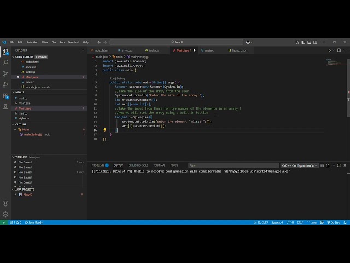Open style.css in the NEWJS folder

coord(49,118)
